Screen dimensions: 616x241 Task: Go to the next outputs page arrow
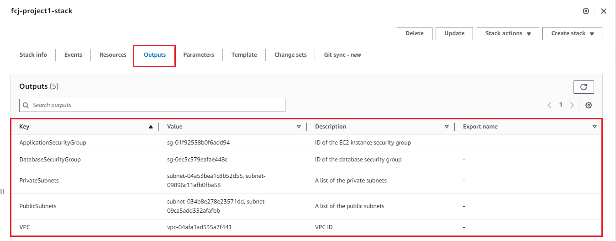click(572, 105)
